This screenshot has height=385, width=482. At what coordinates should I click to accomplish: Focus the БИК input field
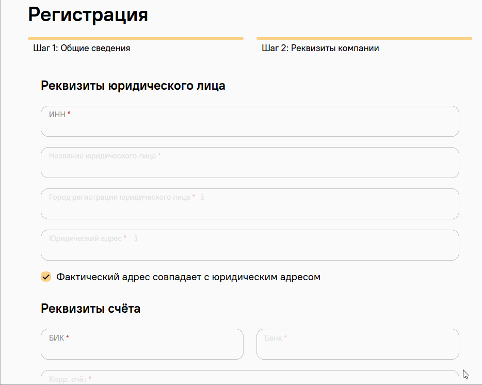[x=142, y=348]
